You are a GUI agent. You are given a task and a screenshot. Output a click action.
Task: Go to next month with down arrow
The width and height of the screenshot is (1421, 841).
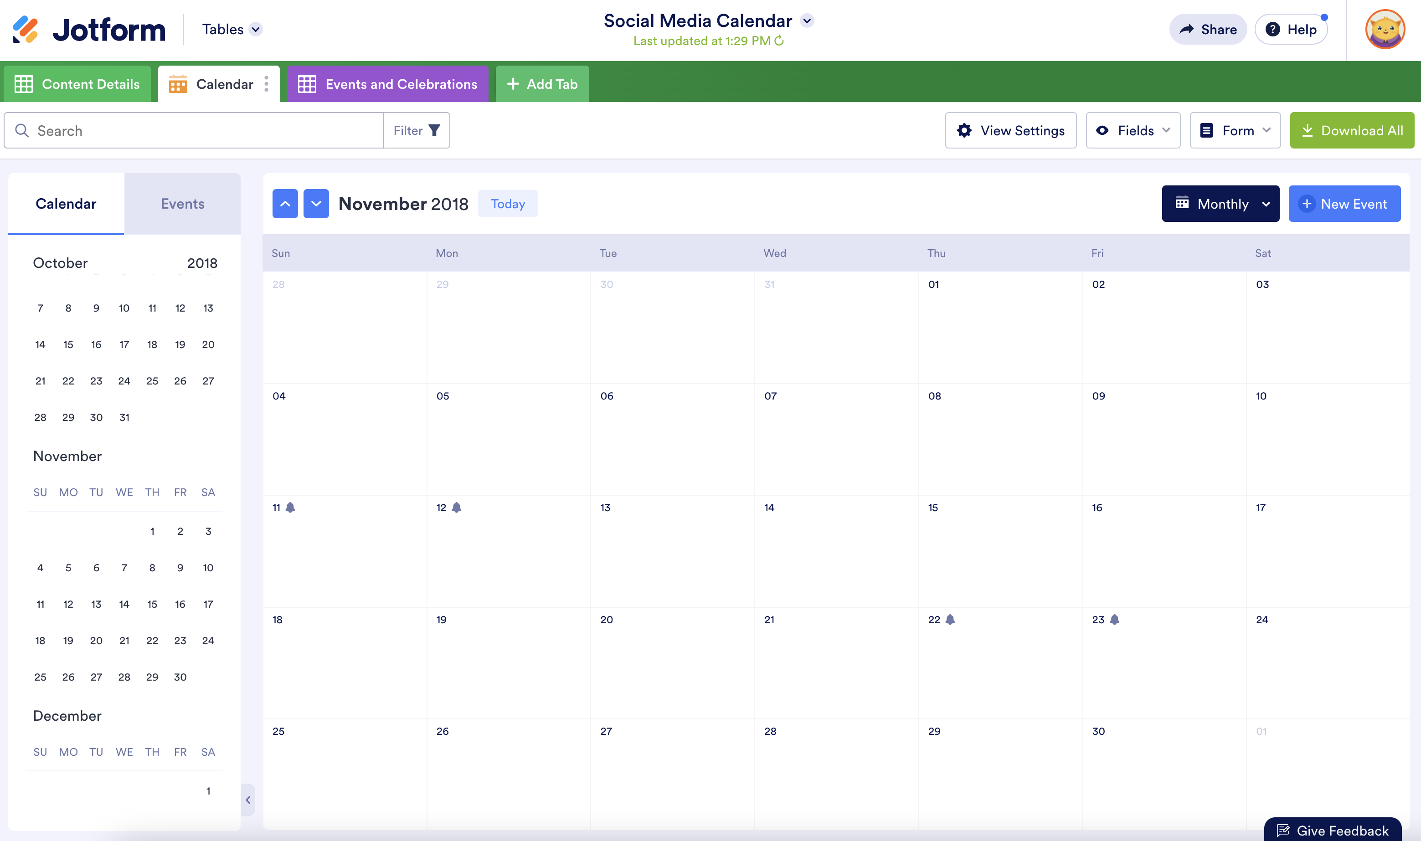pyautogui.click(x=316, y=204)
